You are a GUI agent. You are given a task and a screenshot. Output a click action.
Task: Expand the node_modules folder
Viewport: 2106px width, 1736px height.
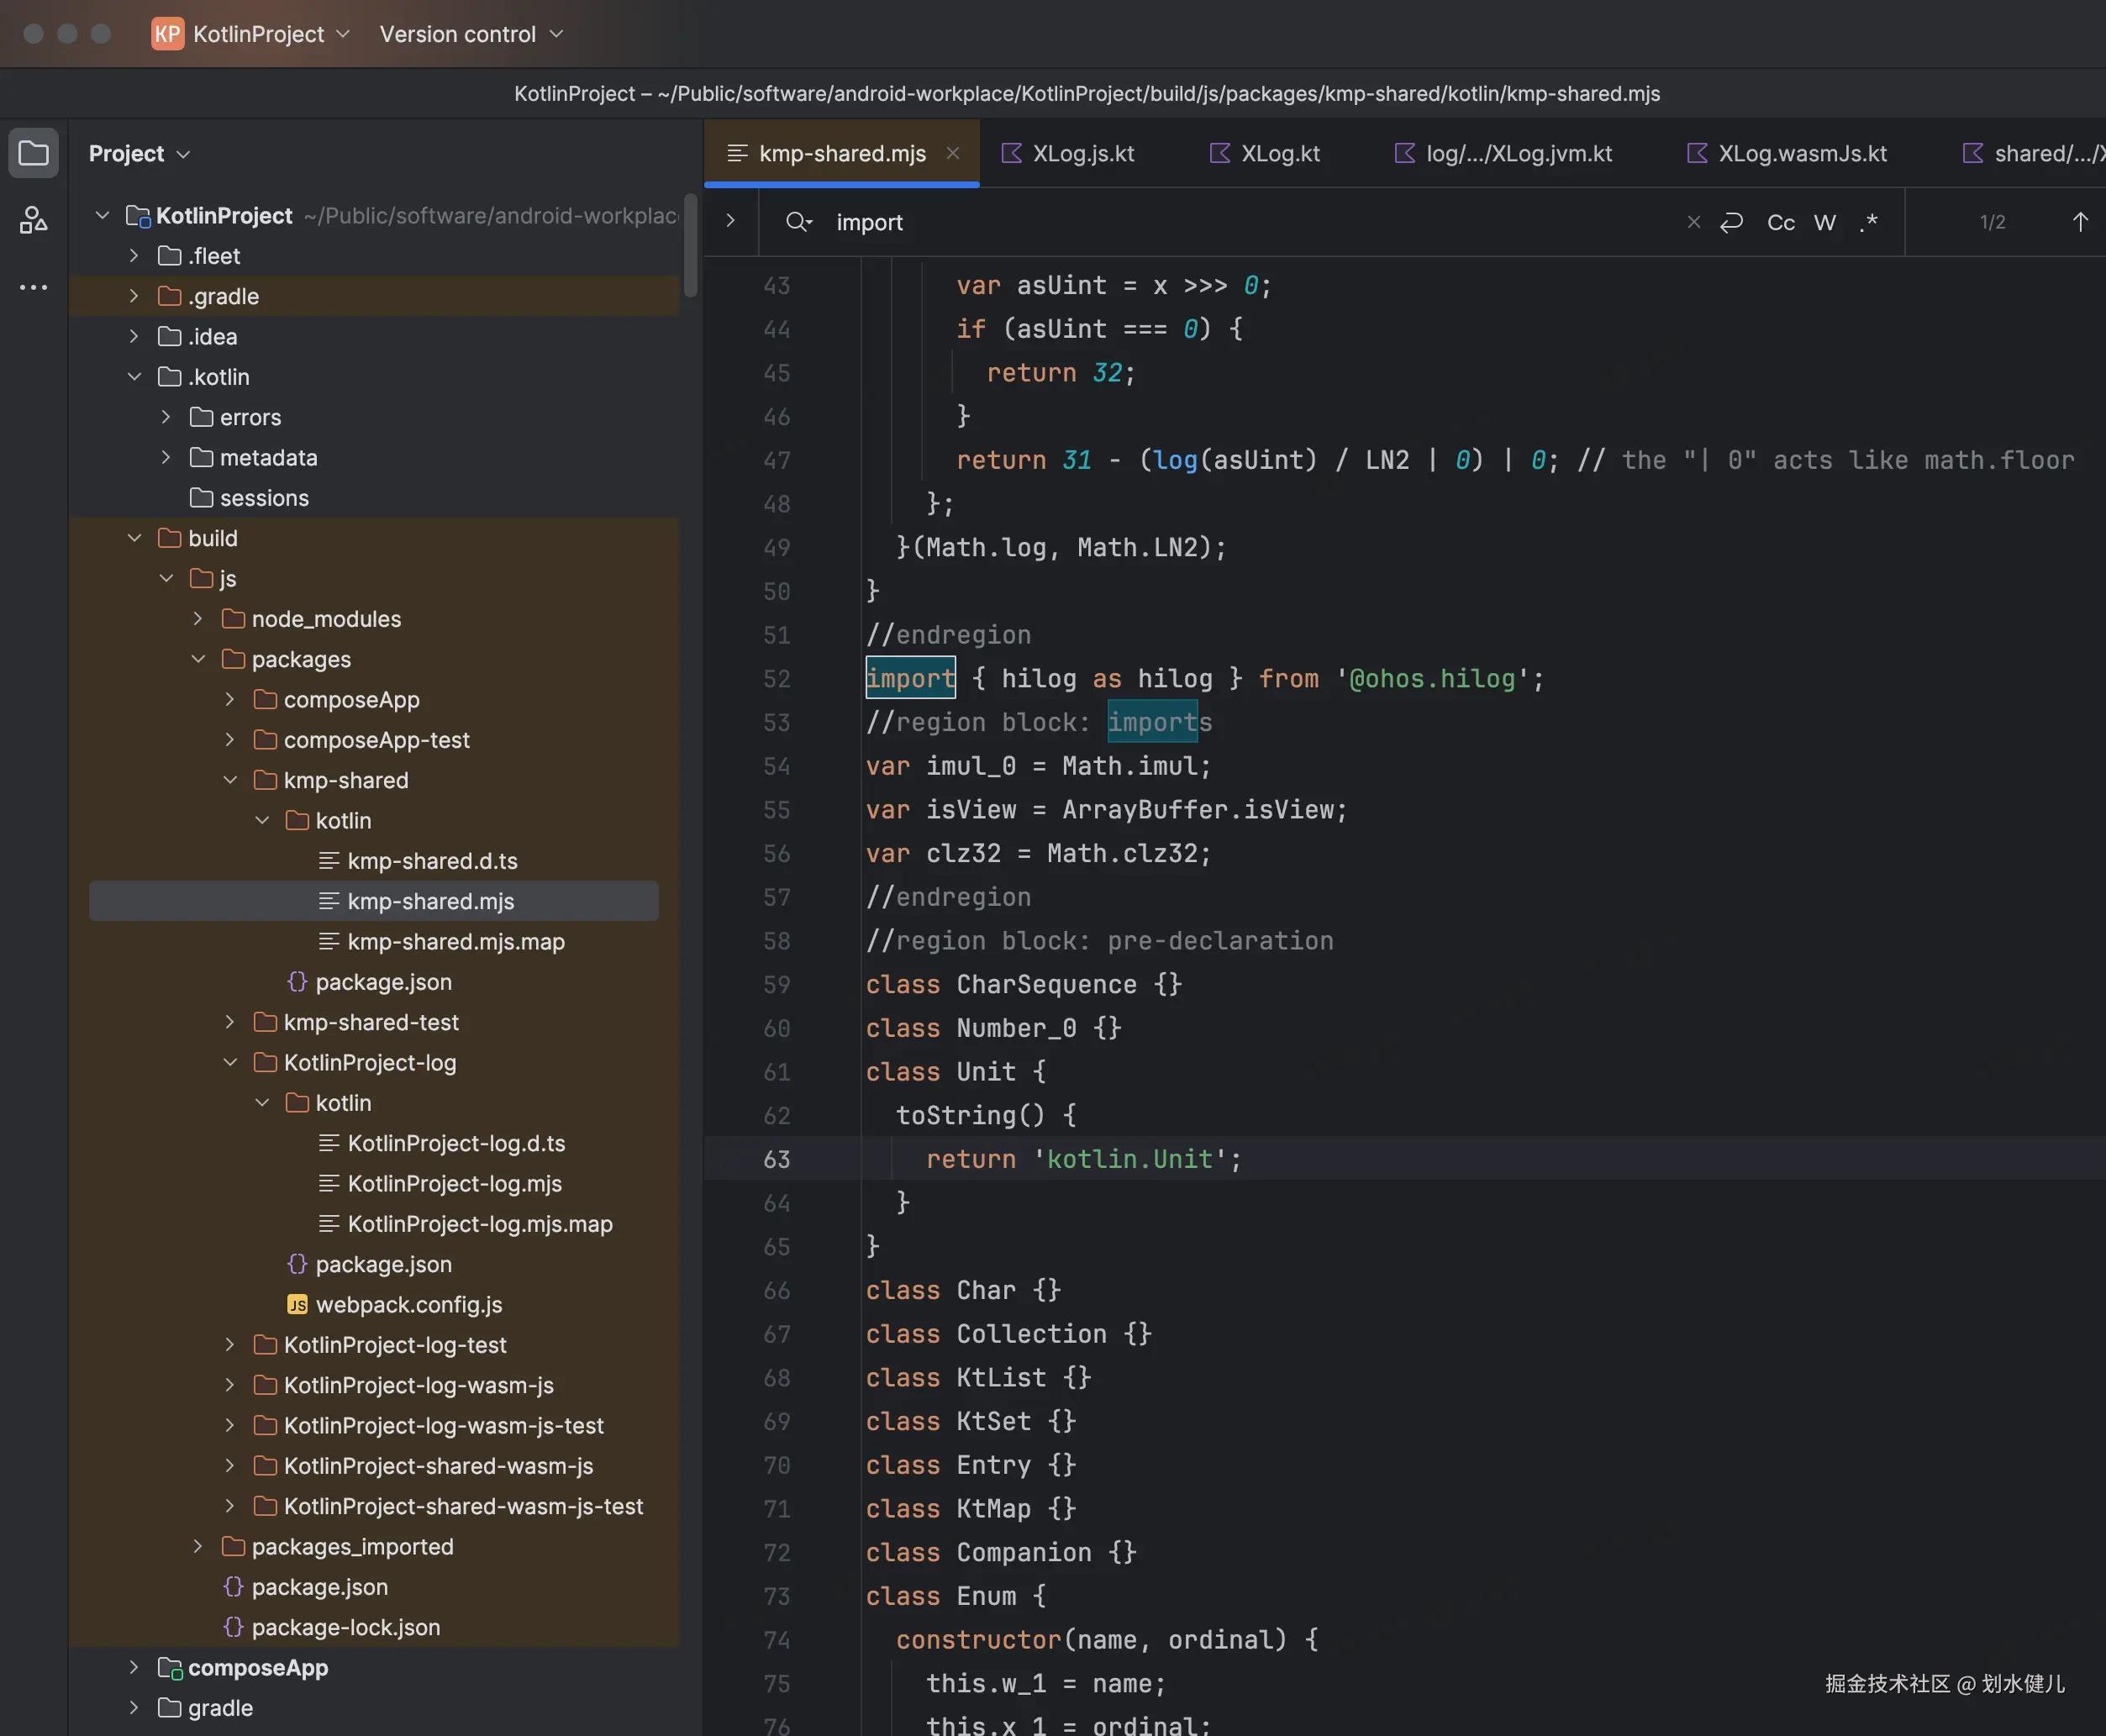198,619
